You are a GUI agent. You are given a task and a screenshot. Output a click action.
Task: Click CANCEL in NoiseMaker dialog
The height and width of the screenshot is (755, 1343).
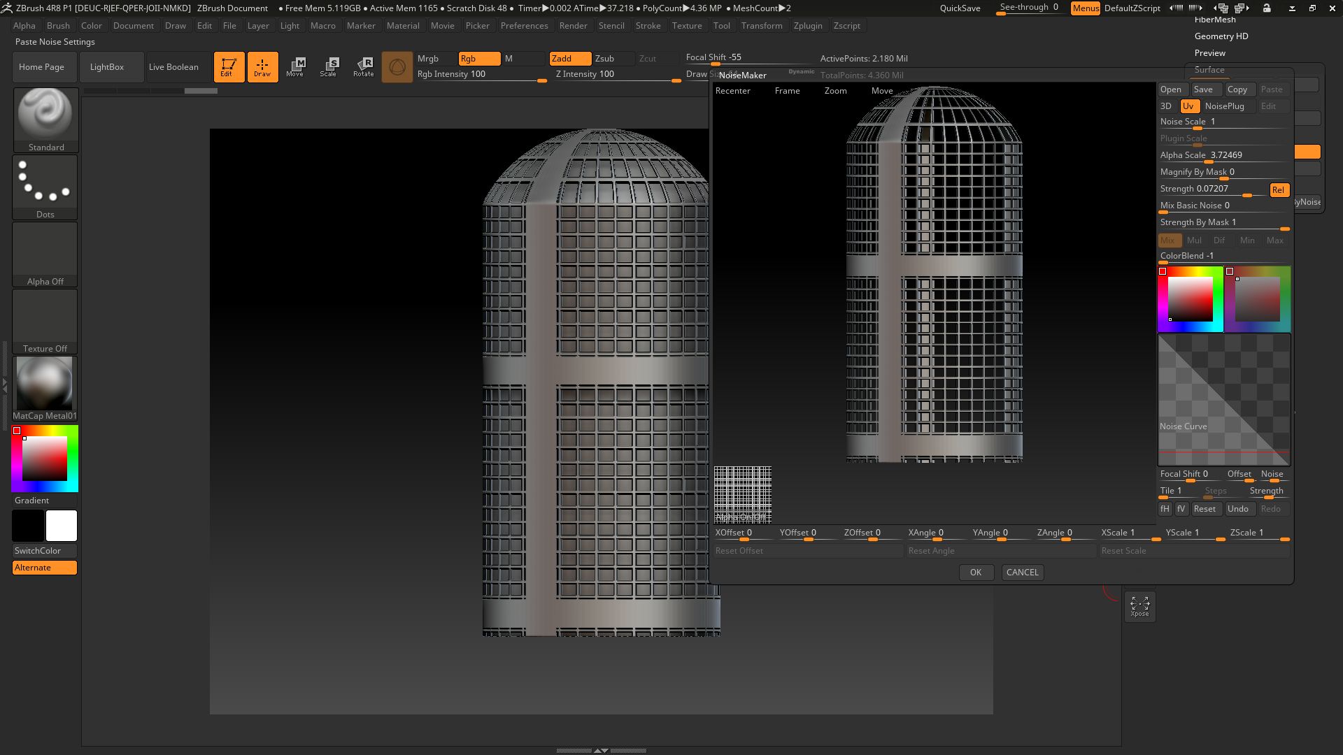[x=1022, y=573]
